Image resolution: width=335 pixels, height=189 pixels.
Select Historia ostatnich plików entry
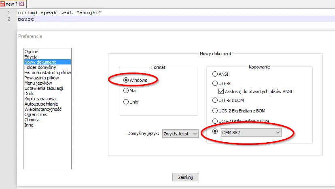[x=47, y=73]
